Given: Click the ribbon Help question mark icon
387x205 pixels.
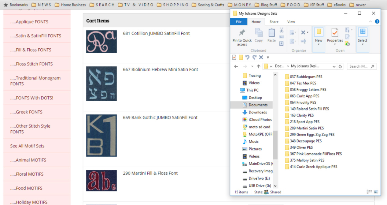Looking at the screenshot, I should coord(377,22).
